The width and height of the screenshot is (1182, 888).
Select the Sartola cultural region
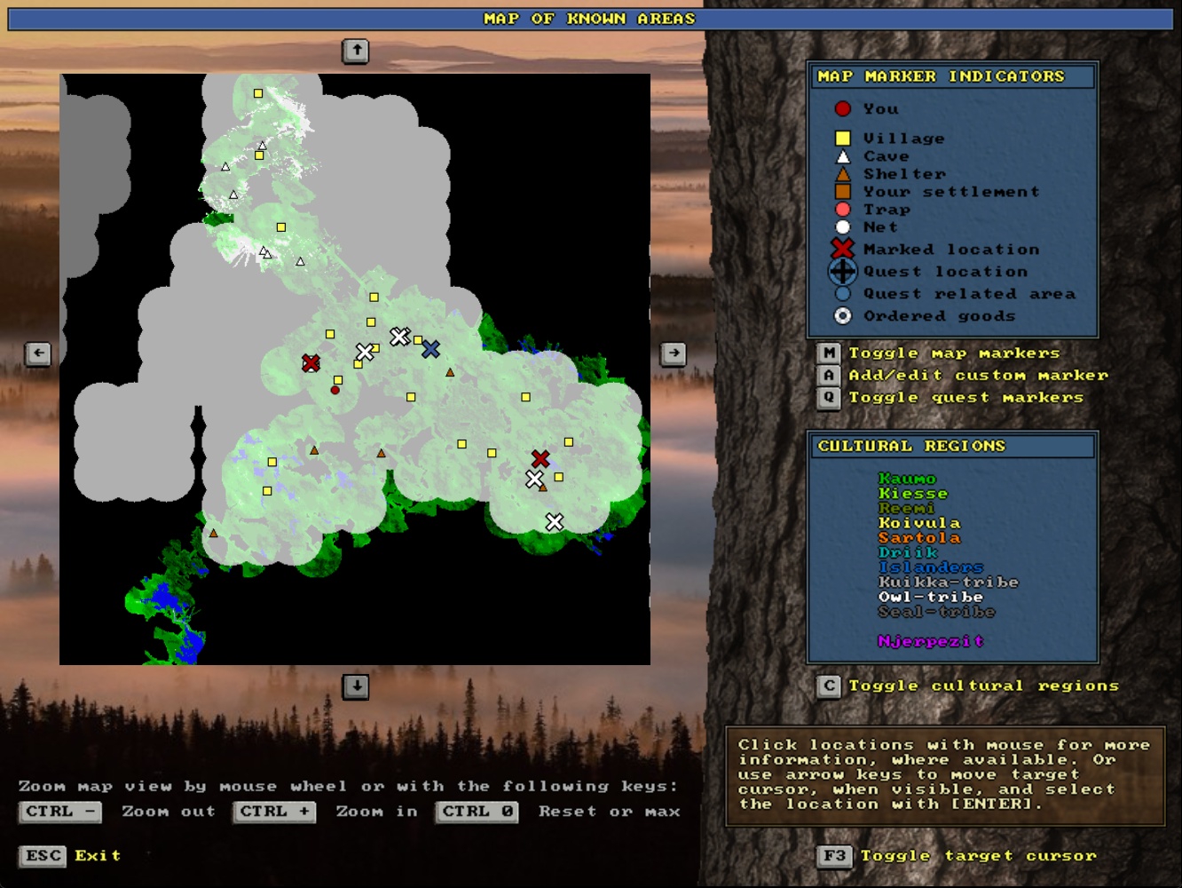click(919, 538)
